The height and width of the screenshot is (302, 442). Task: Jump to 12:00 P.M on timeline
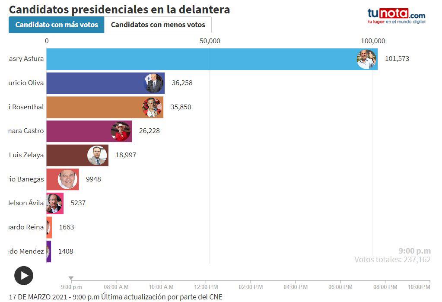pyautogui.click(x=206, y=287)
